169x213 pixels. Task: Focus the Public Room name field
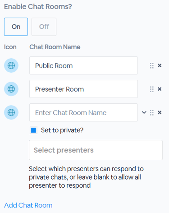pos(83,65)
